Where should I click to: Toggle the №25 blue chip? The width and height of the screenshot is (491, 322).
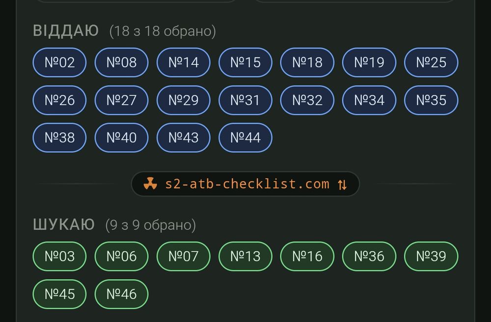point(431,62)
